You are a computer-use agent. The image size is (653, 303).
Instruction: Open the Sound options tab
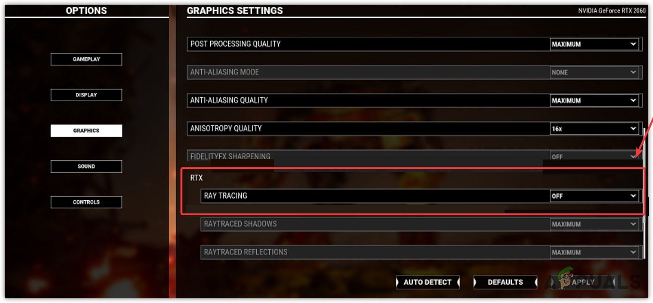[x=86, y=166]
